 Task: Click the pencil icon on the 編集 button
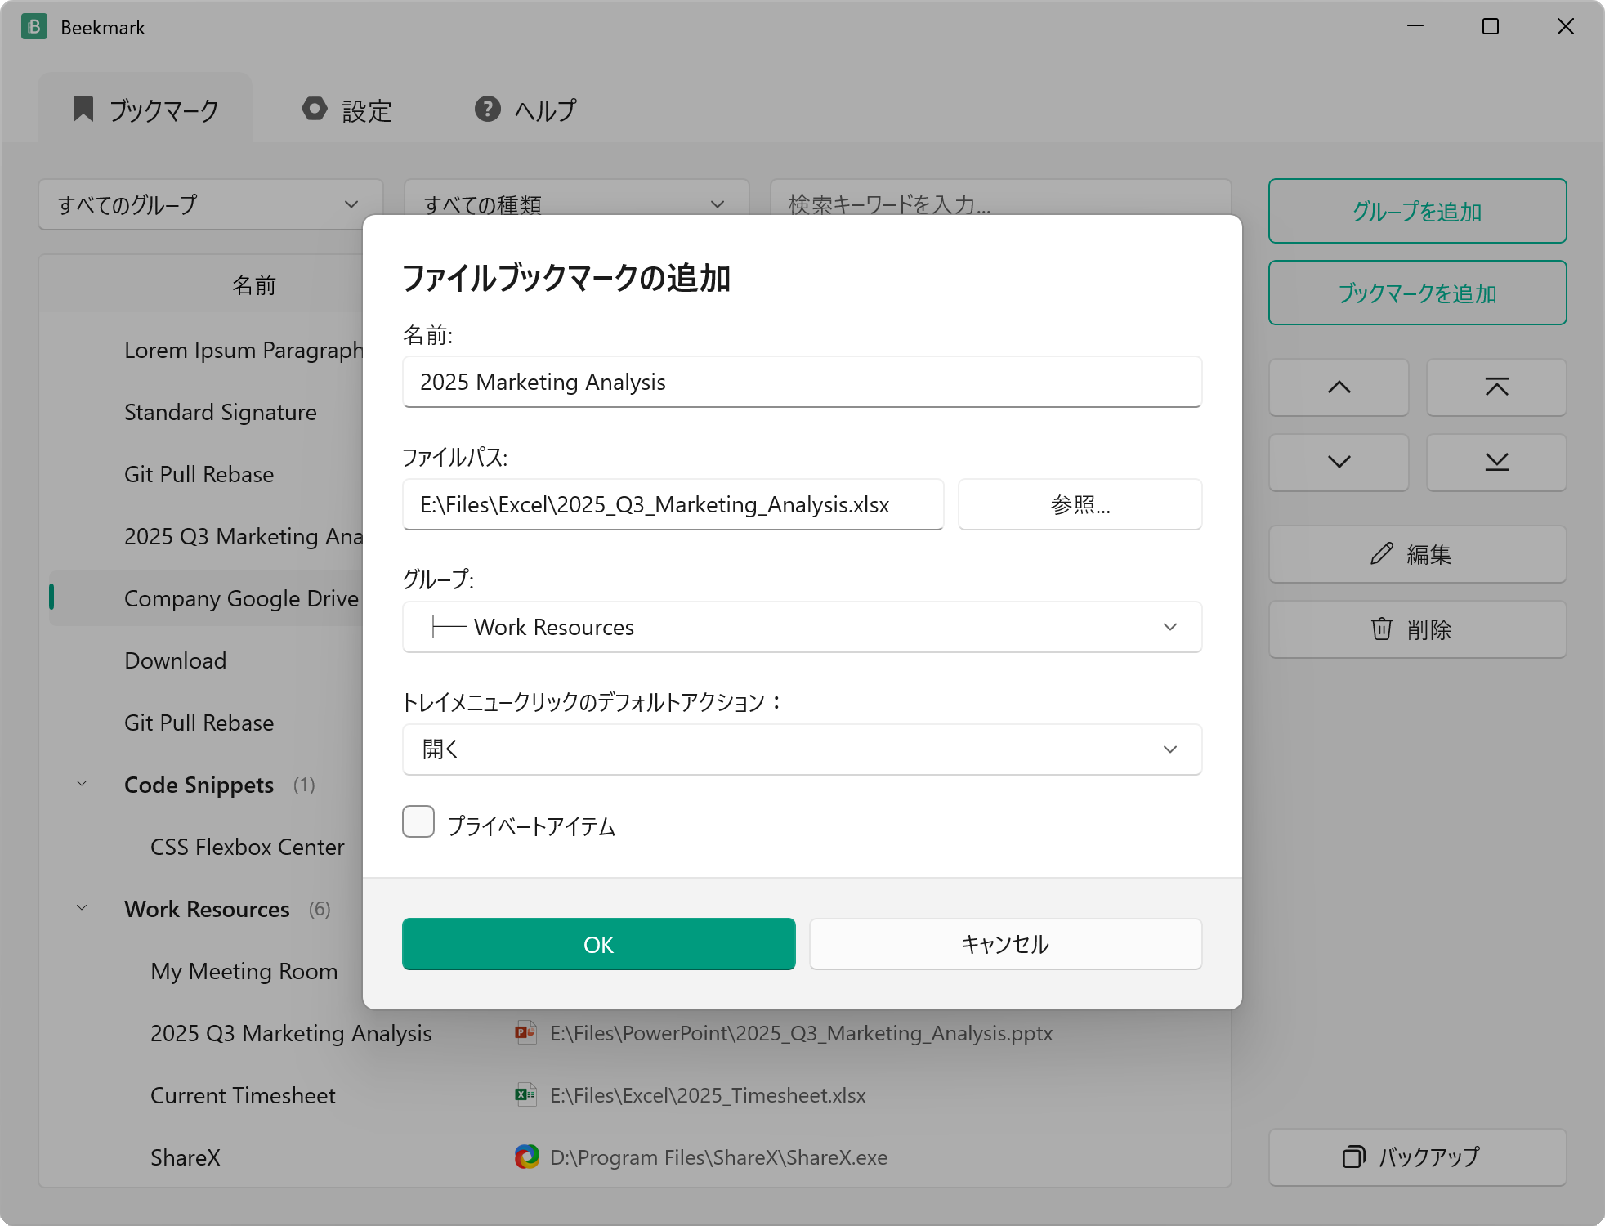(x=1381, y=554)
